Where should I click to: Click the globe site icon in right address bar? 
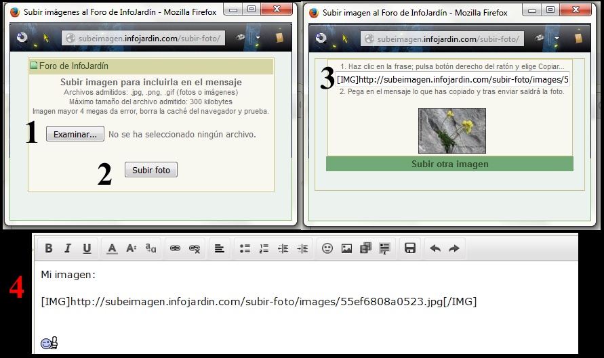point(369,39)
